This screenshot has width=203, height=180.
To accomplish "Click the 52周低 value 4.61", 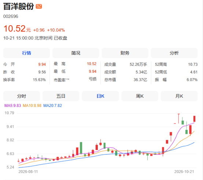I will click(194, 72).
